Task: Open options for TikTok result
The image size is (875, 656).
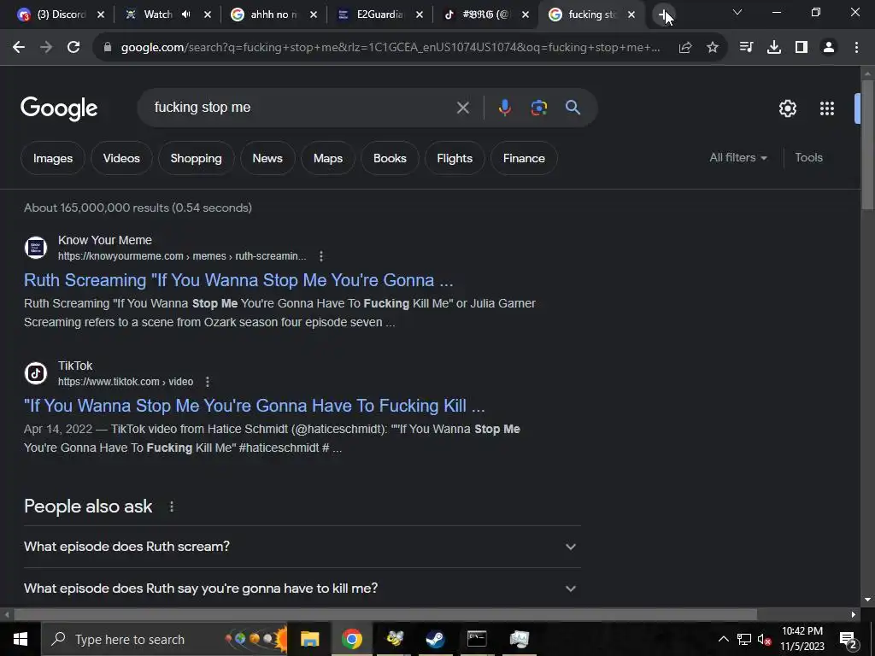Action: tap(207, 382)
